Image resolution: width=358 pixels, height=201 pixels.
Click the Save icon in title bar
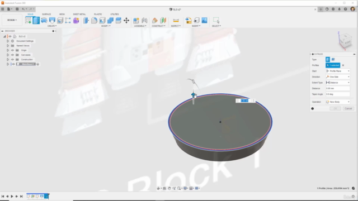click(x=17, y=9)
